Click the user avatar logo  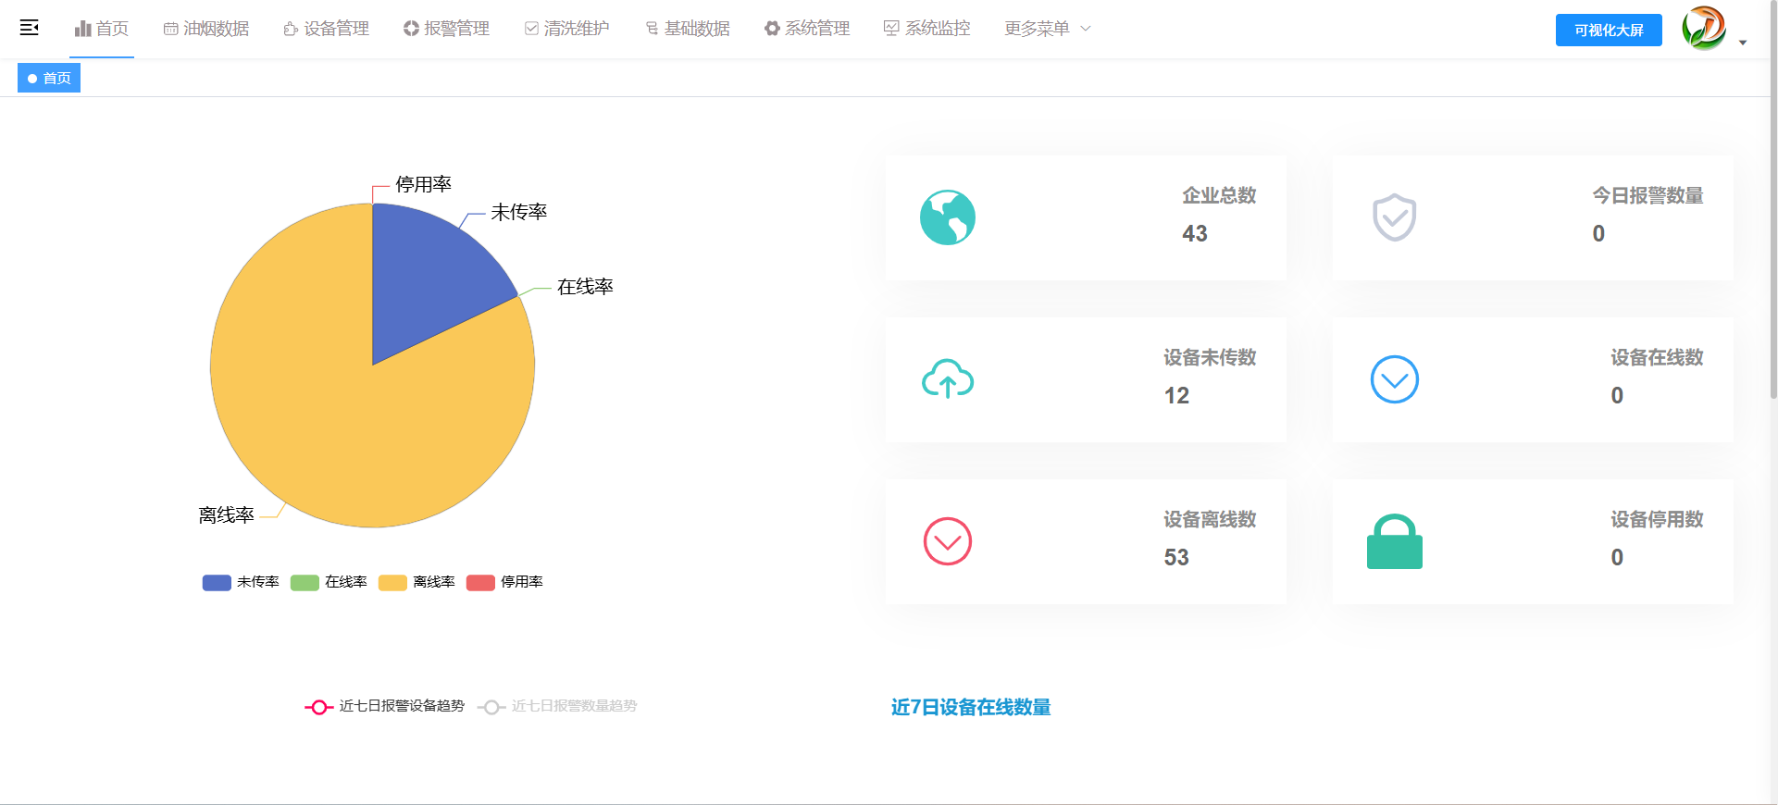click(x=1703, y=28)
